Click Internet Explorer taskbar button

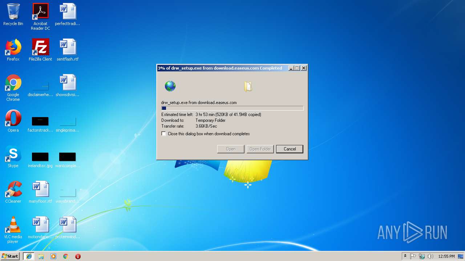(29, 256)
